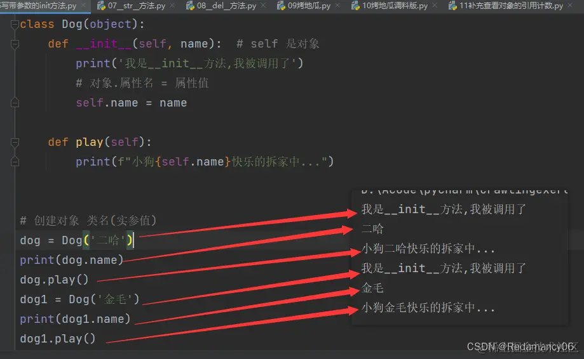This screenshot has height=359, width=584.
Task: Collapse the def play fold marker
Action: pyautogui.click(x=15, y=142)
